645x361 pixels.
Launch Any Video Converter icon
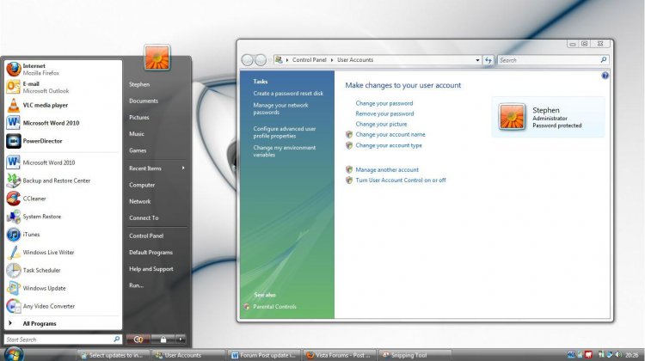coord(14,306)
